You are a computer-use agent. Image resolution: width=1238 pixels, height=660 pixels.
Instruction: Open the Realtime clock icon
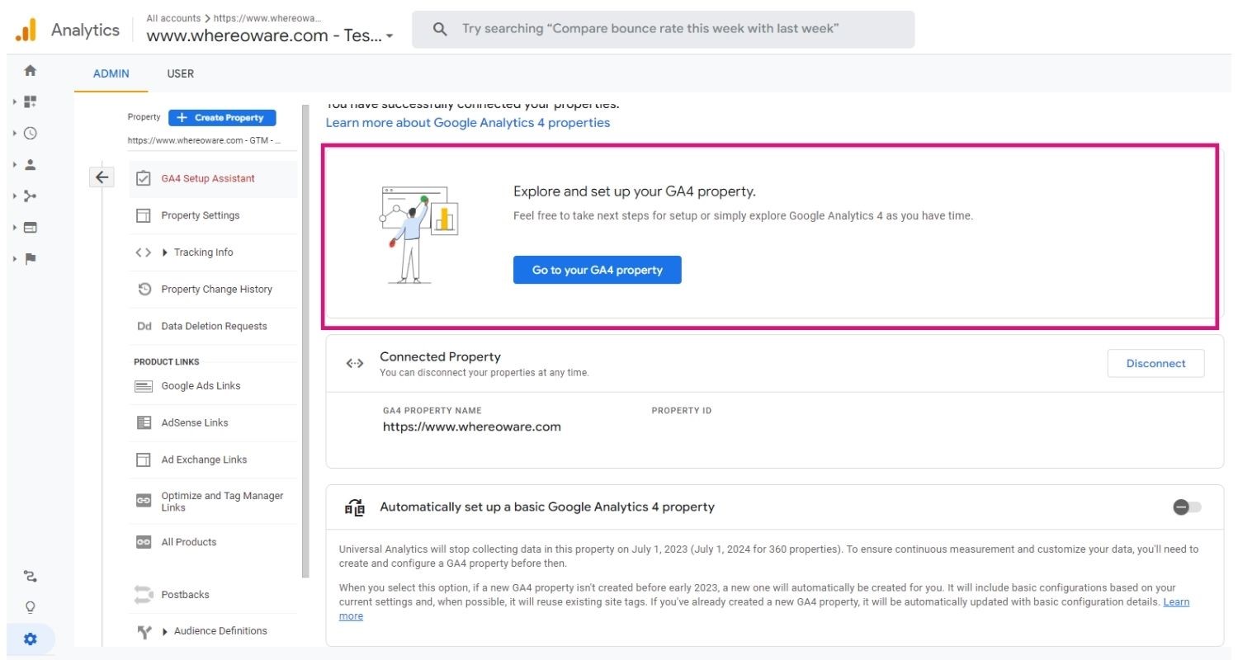coord(31,133)
